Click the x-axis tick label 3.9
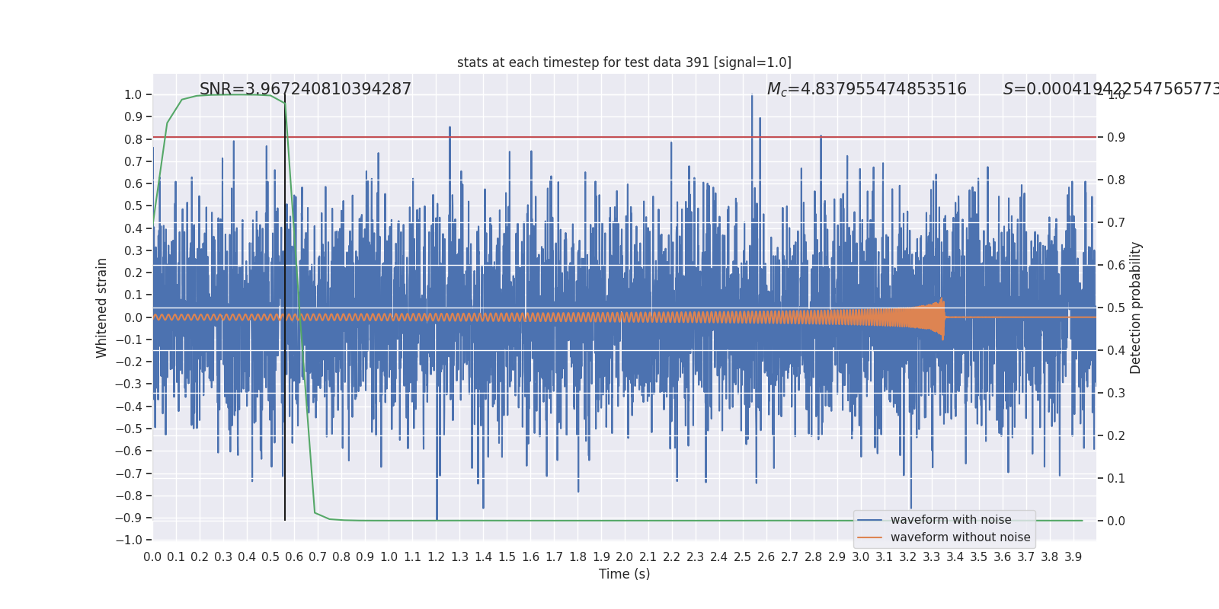Screen dimensions: 1219x609 tap(1073, 556)
